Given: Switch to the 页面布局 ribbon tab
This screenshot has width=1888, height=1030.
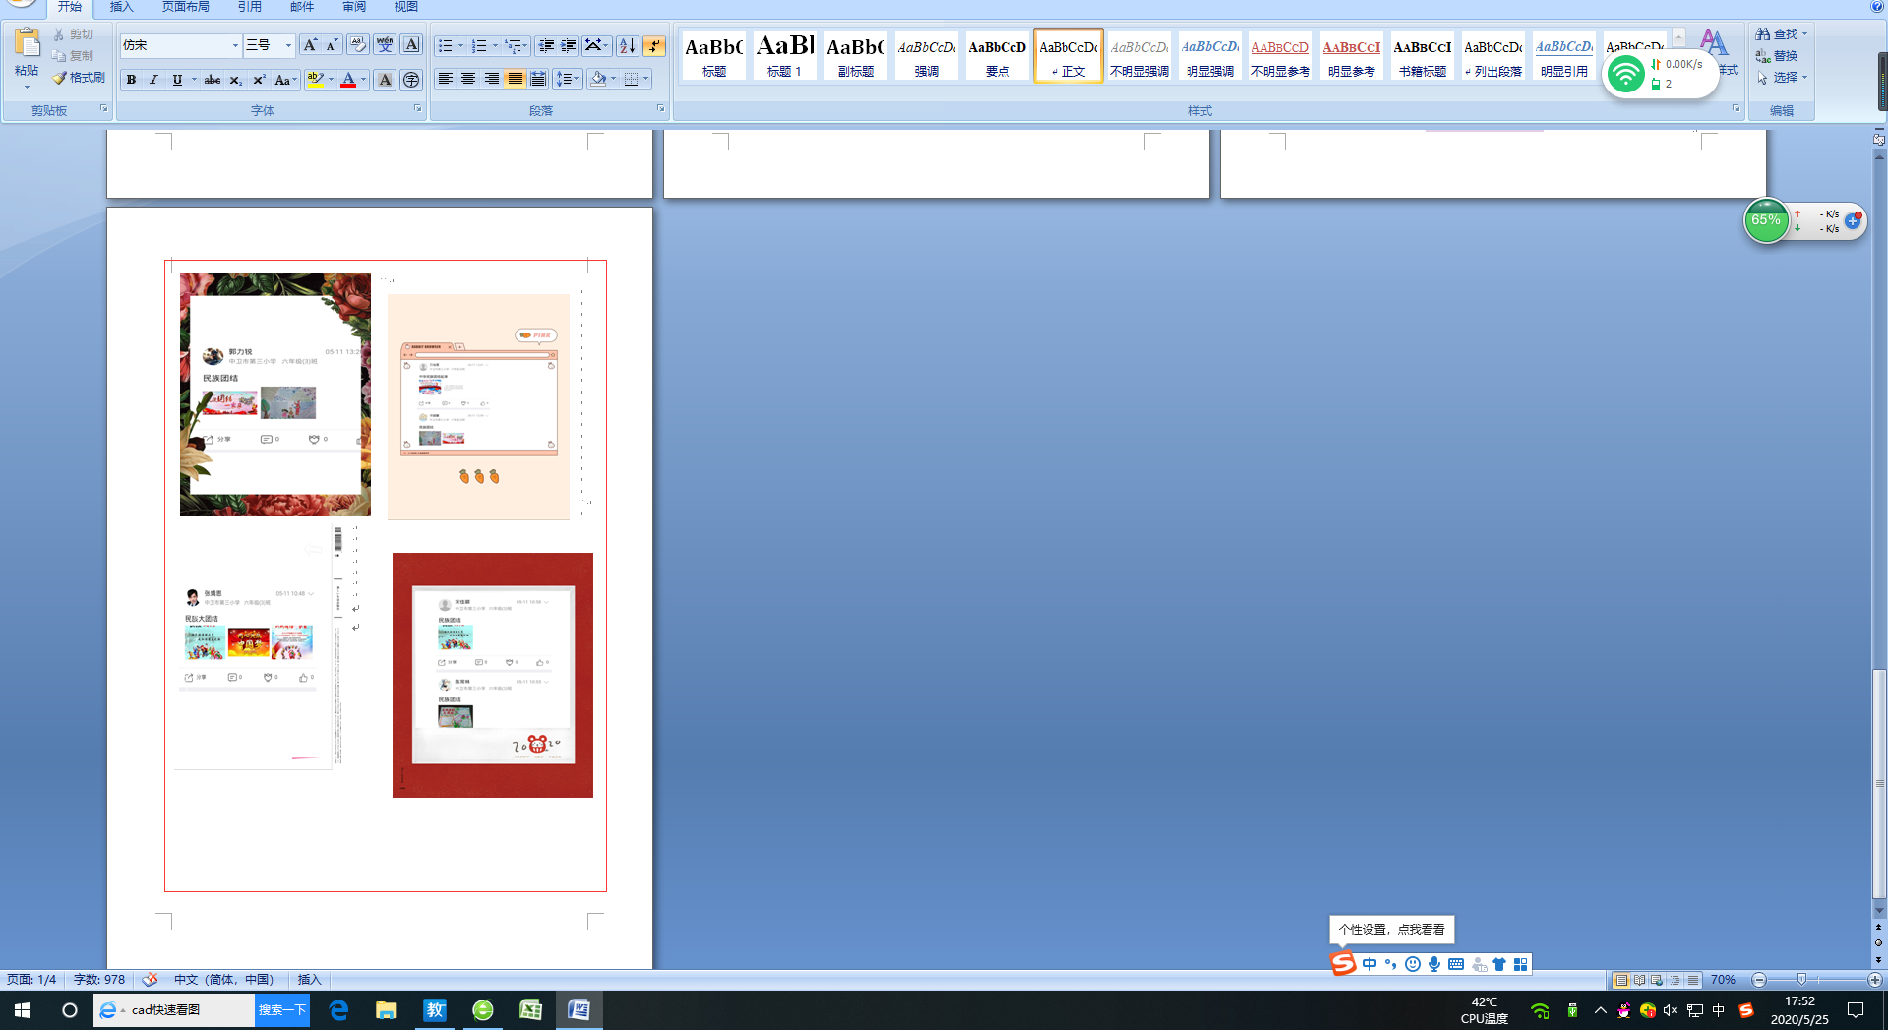Looking at the screenshot, I should [x=185, y=7].
